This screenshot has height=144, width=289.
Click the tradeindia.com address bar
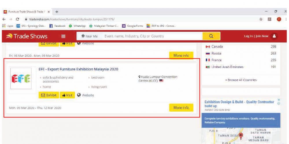point(72,19)
